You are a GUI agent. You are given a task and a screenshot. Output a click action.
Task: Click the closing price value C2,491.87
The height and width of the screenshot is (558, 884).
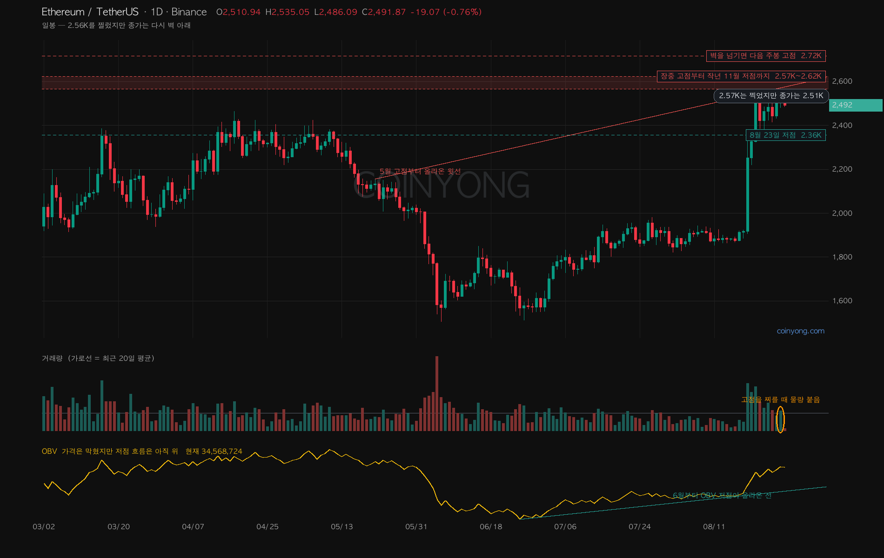(x=384, y=12)
